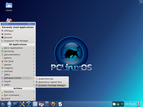This screenshot has width=143, height=107.
Task: Switch desktop using the pager widget
Action: tap(47, 104)
